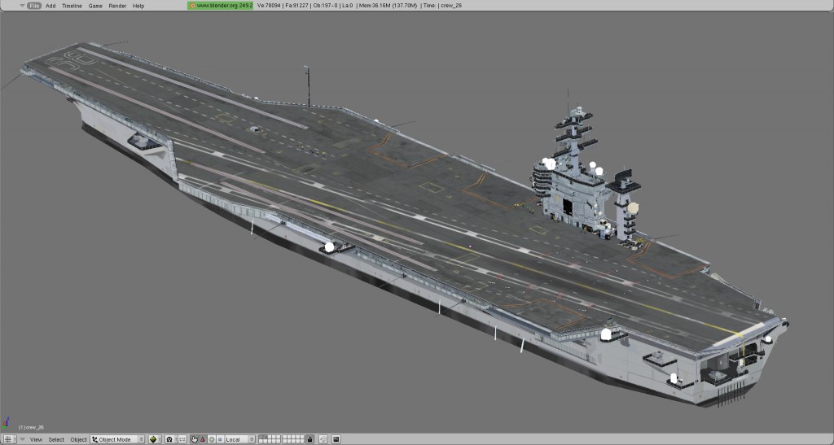
Task: Open the File menu
Action: click(x=33, y=6)
